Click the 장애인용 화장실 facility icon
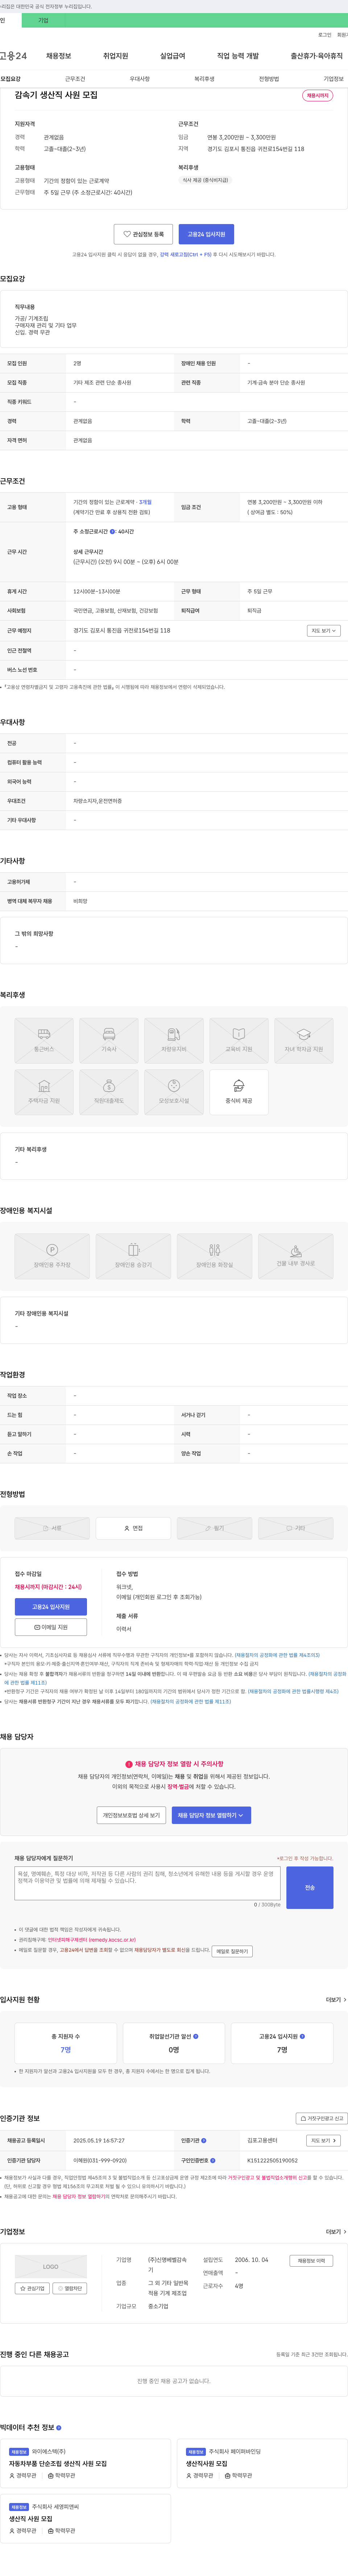348x2576 pixels. tap(214, 1256)
